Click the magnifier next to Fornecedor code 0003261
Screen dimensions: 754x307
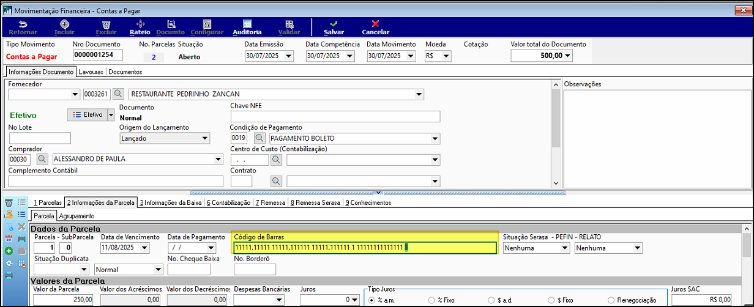119,94
